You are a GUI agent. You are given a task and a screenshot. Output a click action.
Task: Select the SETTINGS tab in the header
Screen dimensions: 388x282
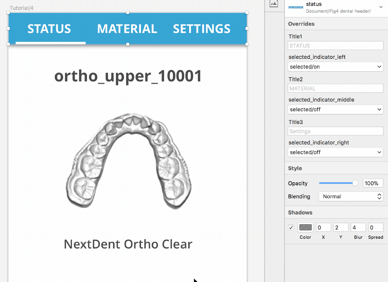coord(202,29)
